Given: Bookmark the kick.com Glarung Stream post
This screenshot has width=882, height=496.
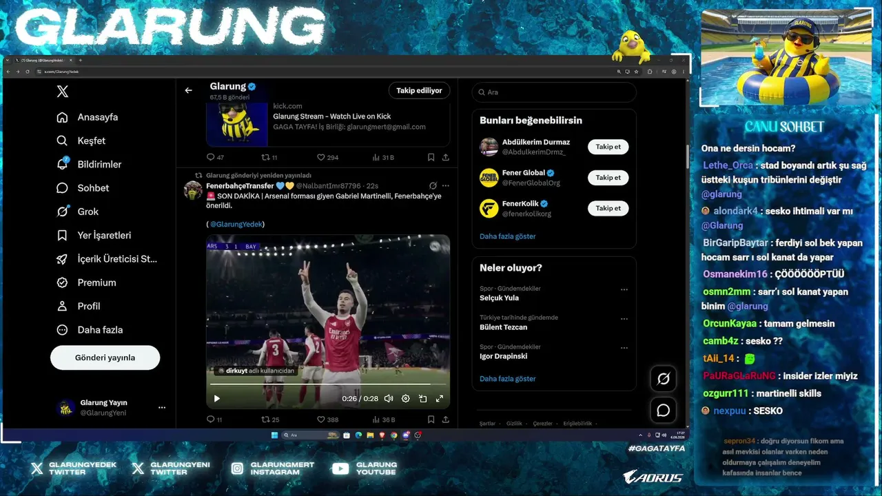Looking at the screenshot, I should pyautogui.click(x=431, y=157).
